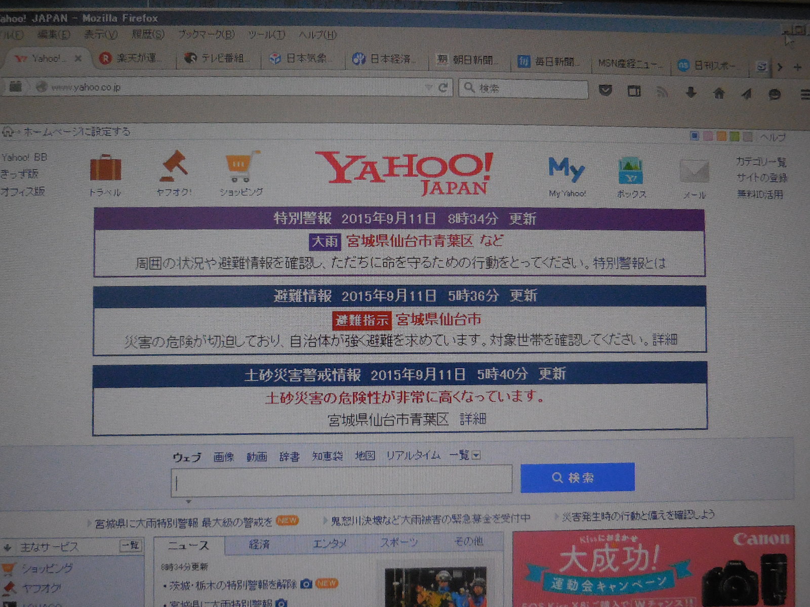Select the 画像 search type link
The height and width of the screenshot is (607, 810).
[223, 457]
